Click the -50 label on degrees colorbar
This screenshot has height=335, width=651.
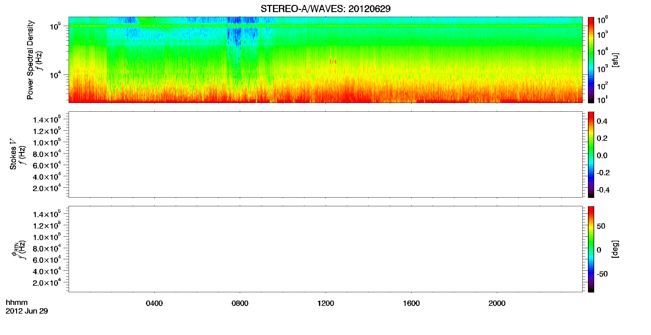coord(602,274)
